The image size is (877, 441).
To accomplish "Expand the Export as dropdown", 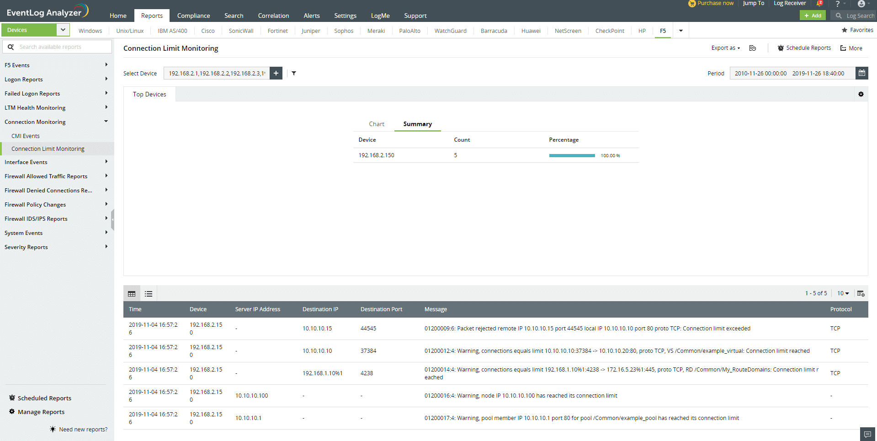I will (725, 48).
